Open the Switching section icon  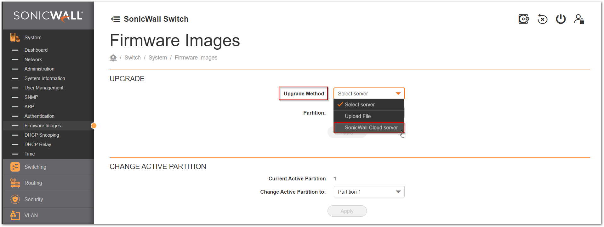point(15,167)
